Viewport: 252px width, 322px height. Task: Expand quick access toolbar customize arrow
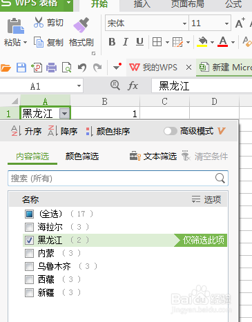tap(117, 67)
